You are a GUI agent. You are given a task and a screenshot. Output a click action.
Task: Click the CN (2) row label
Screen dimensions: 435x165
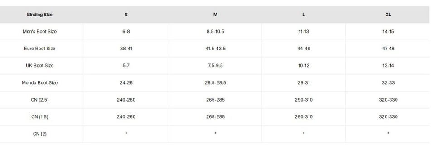[40, 134]
